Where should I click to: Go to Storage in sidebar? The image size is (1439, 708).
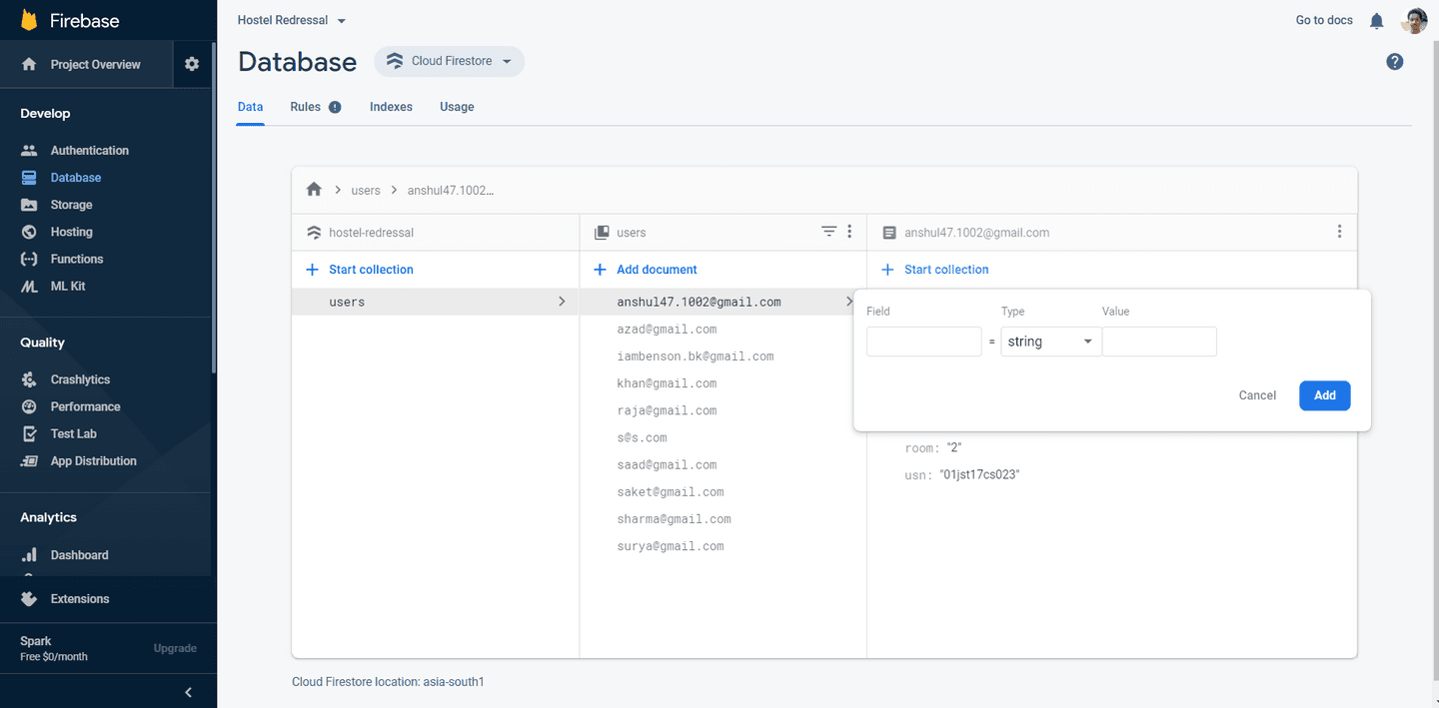pyautogui.click(x=71, y=205)
